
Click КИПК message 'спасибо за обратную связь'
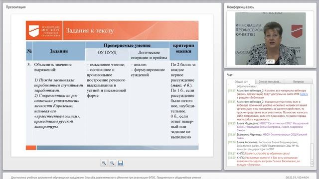259,154
